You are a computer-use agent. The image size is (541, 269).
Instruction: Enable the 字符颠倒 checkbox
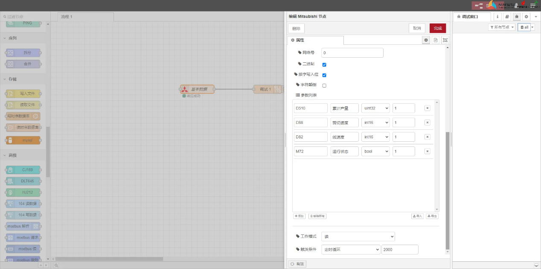click(x=324, y=85)
